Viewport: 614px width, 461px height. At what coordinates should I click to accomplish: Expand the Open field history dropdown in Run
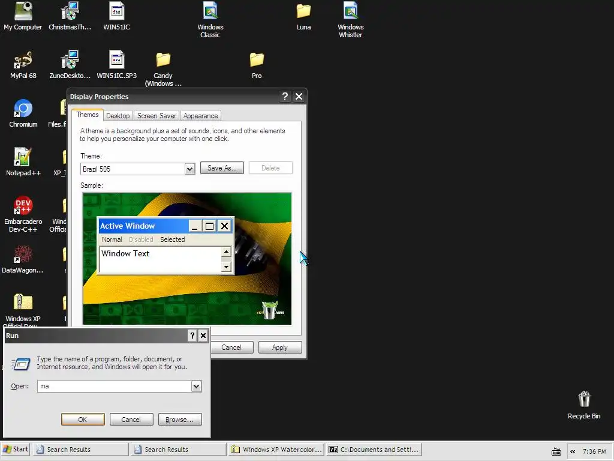coord(196,386)
